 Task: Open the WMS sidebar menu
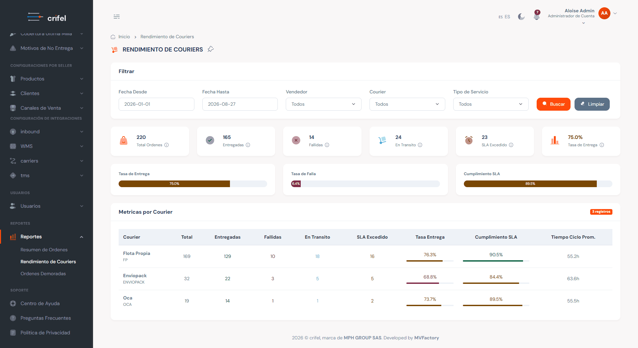[47, 146]
